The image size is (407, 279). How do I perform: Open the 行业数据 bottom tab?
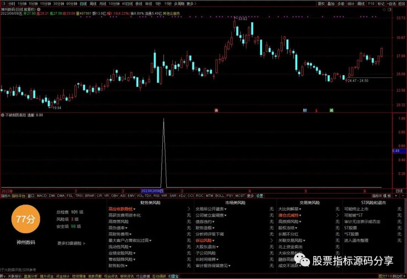pos(143,276)
